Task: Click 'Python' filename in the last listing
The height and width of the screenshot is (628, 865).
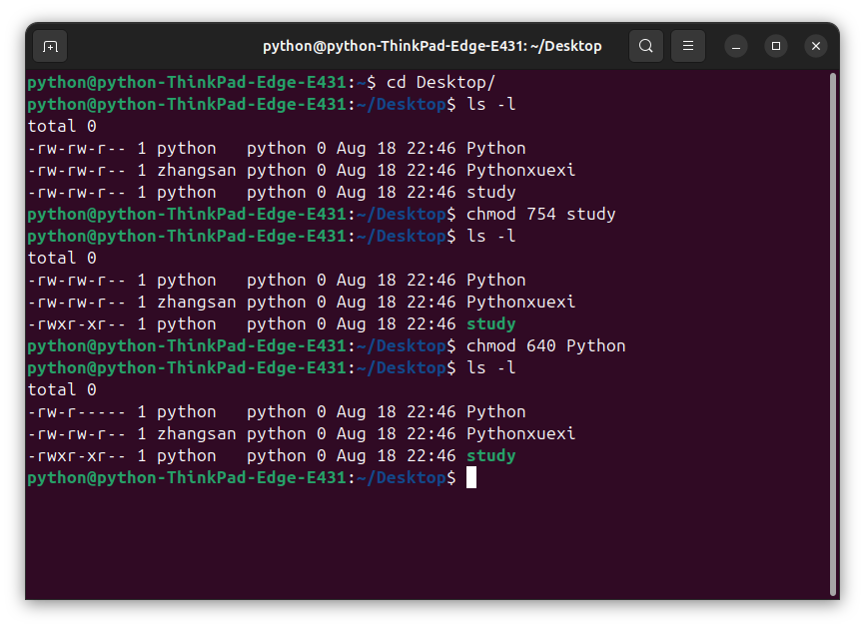Action: (x=496, y=412)
